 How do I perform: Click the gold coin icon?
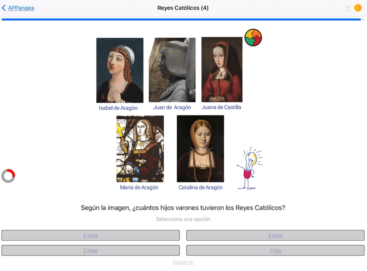pos(358,8)
